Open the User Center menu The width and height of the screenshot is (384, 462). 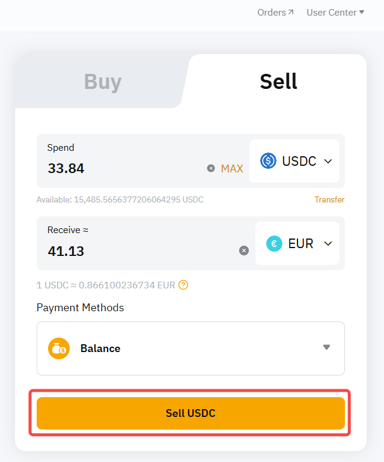pyautogui.click(x=335, y=12)
